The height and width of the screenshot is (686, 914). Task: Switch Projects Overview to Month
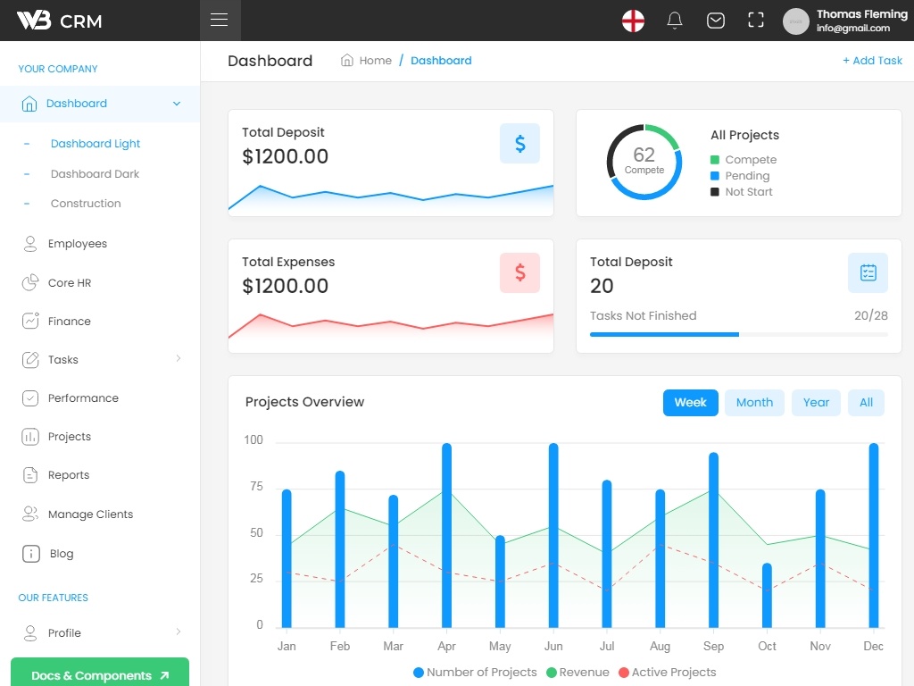pyautogui.click(x=754, y=403)
